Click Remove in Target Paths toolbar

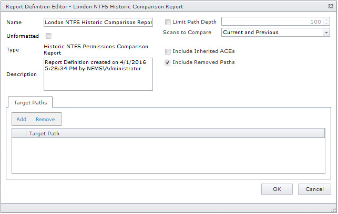click(45, 120)
